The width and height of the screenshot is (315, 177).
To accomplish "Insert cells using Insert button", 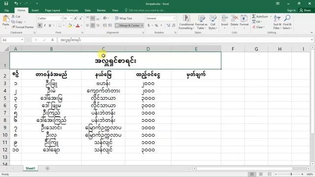I will [x=224, y=22].
